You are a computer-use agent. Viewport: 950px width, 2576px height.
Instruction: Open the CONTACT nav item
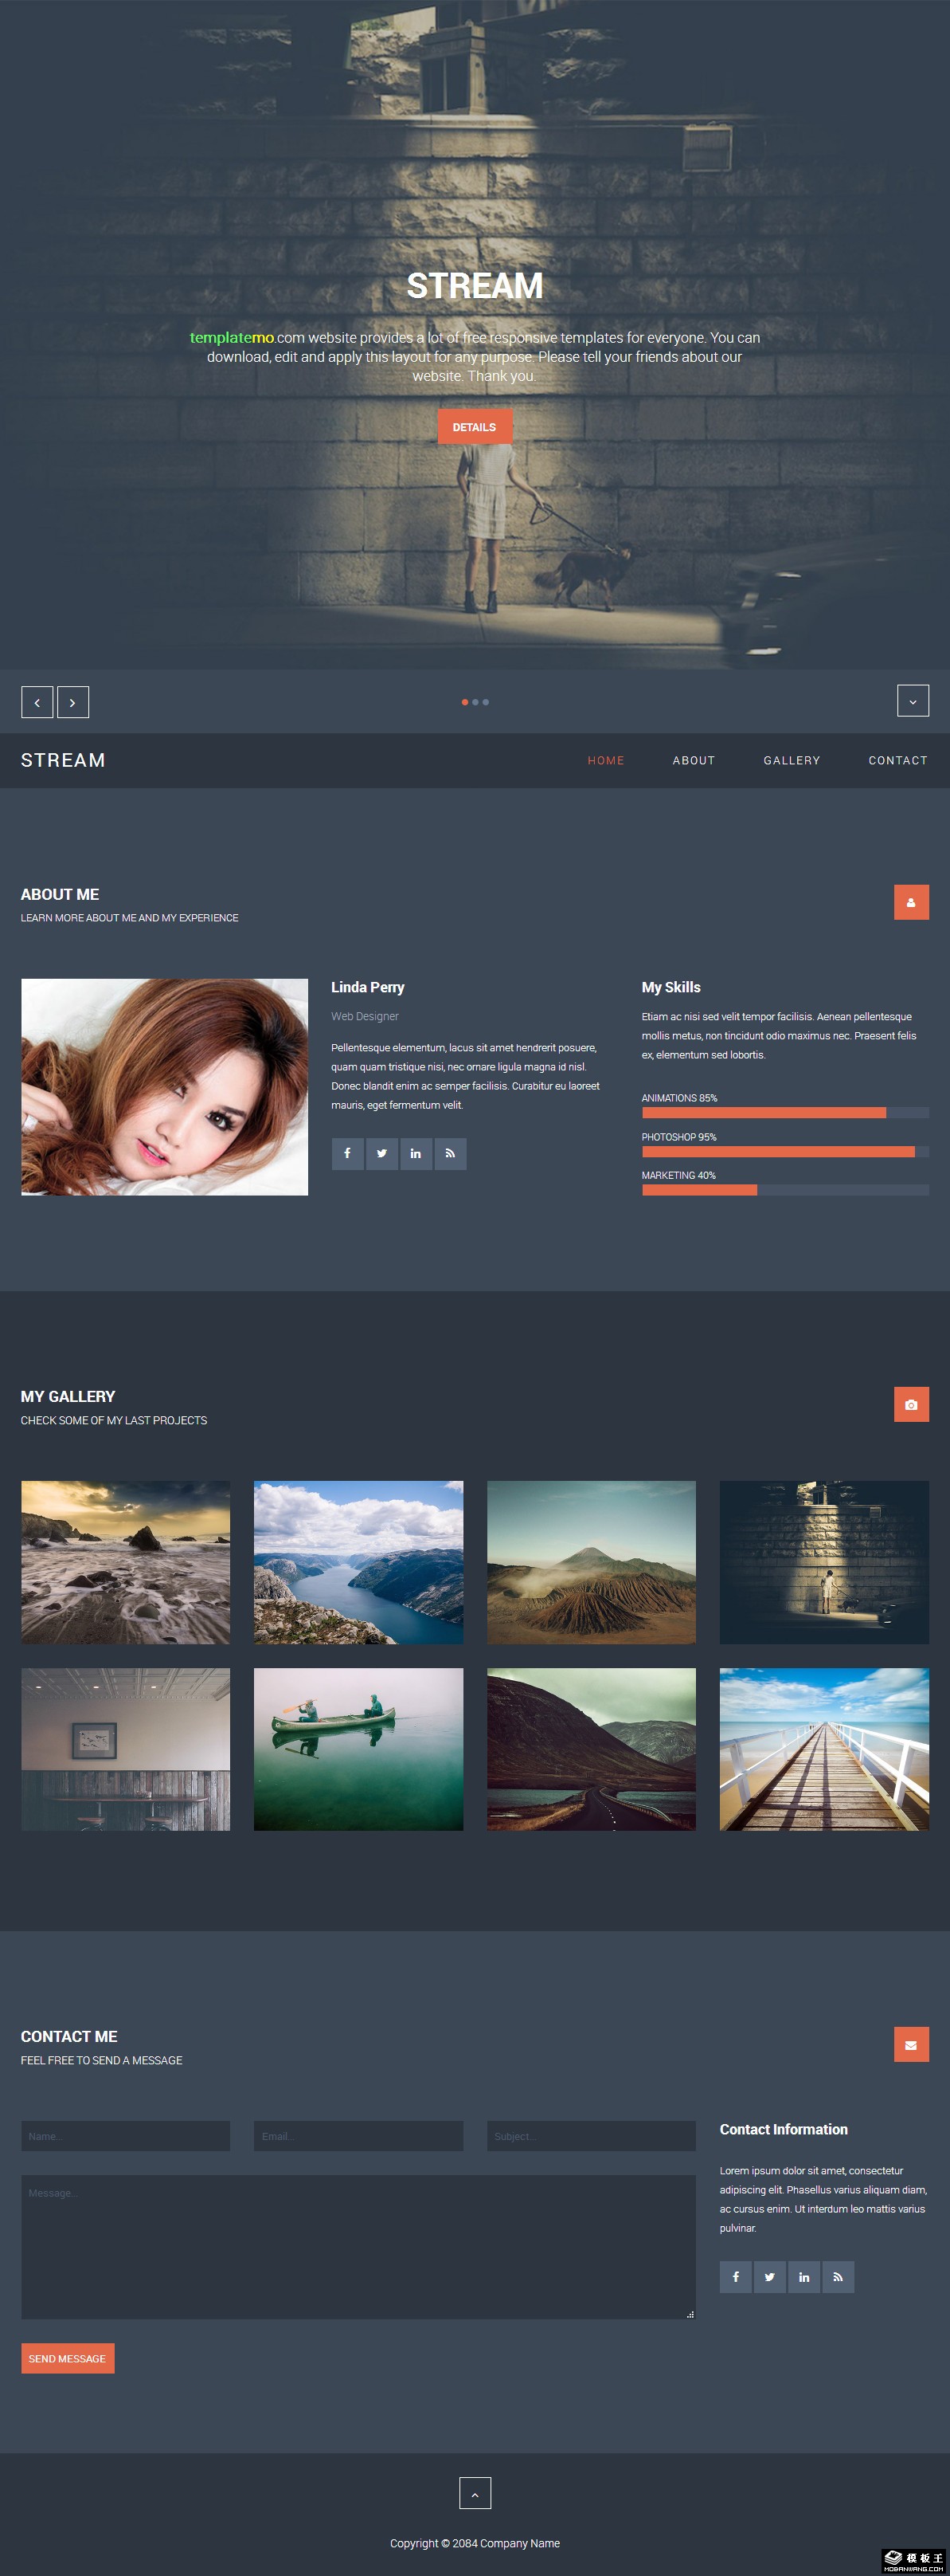point(898,761)
